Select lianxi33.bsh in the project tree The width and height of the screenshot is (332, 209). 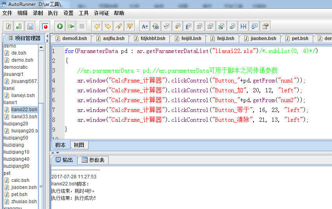tap(24, 117)
